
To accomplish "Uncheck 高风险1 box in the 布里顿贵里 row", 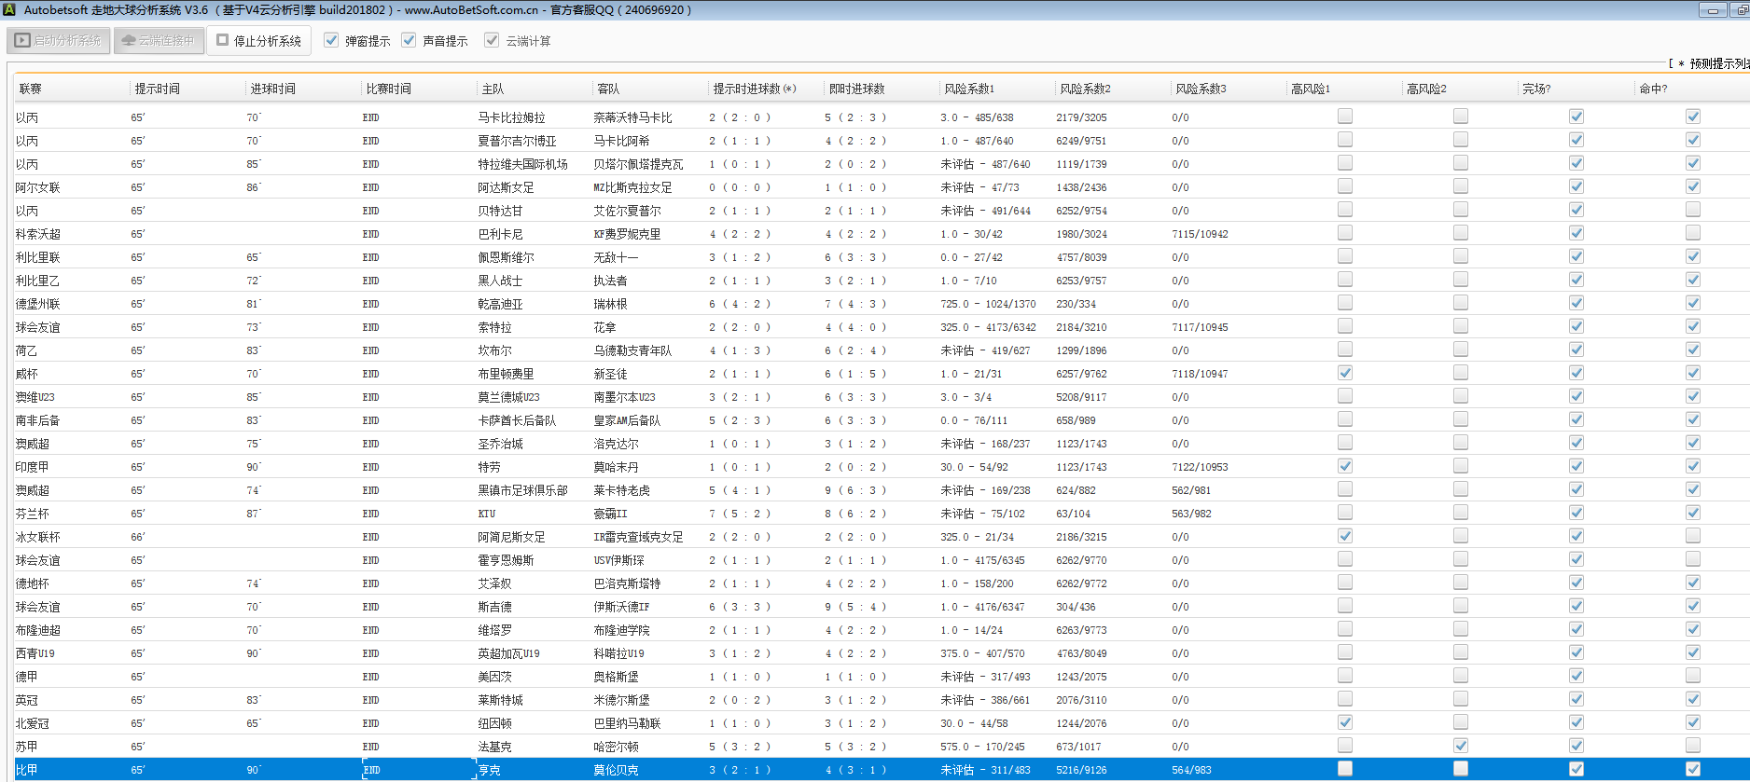I will pyautogui.click(x=1344, y=373).
